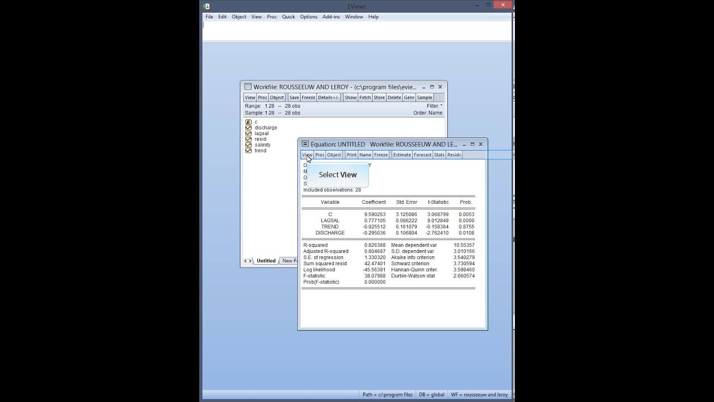
Task: Open the Add-ins menu
Action: (331, 17)
